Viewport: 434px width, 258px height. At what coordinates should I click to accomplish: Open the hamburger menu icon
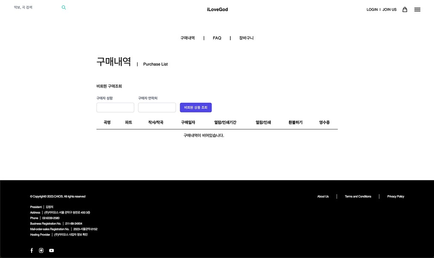(x=417, y=9)
